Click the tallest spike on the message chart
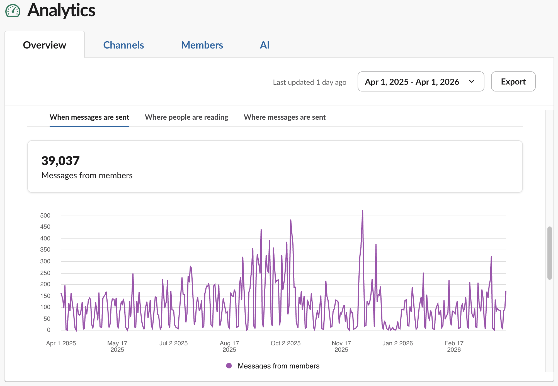The image size is (558, 386). (x=362, y=211)
